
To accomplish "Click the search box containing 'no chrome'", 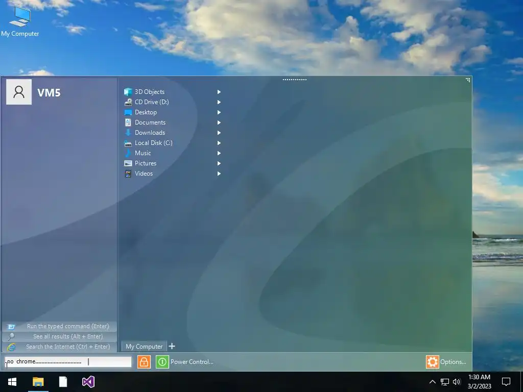I will pos(68,362).
